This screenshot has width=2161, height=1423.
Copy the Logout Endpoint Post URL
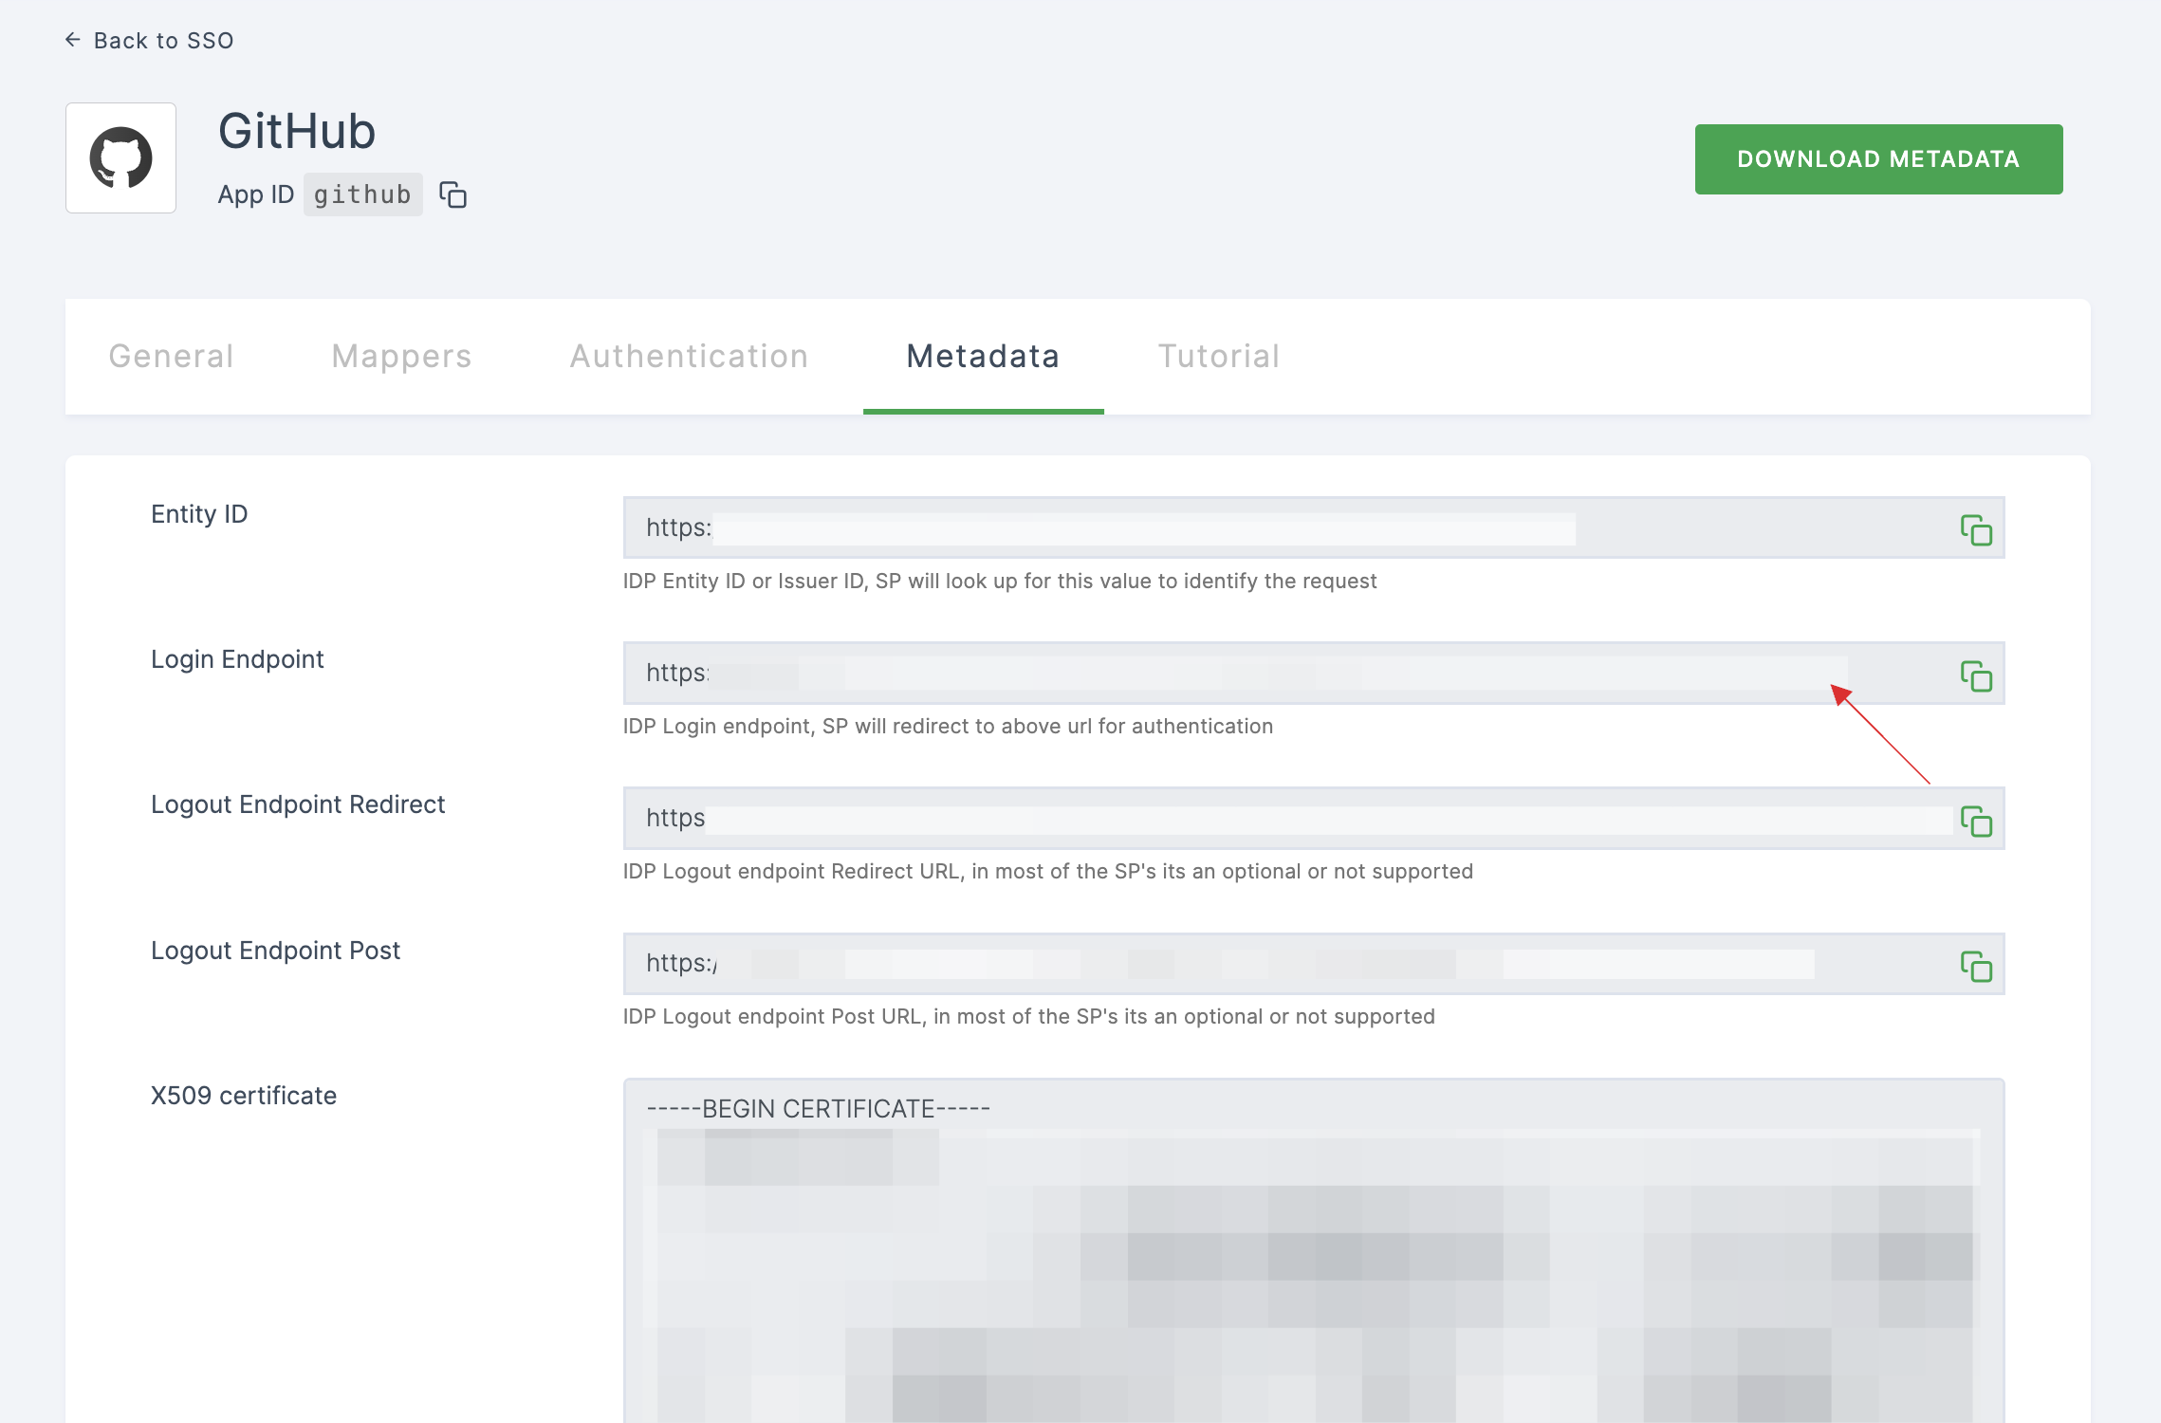click(1976, 966)
